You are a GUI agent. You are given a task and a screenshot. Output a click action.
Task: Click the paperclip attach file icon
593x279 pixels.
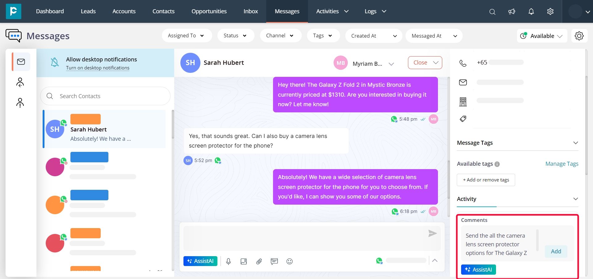[259, 261]
